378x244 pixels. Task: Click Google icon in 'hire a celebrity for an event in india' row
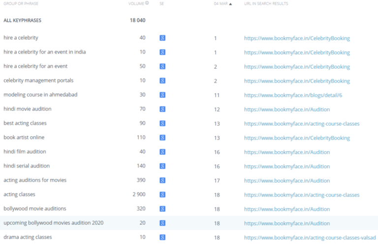pos(162,52)
